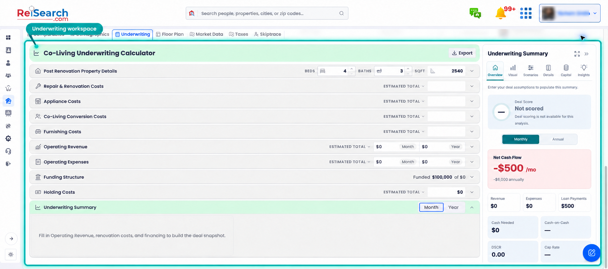Switch to the Scenarios summary tab
Screen dimensions: 608x269
tap(531, 71)
